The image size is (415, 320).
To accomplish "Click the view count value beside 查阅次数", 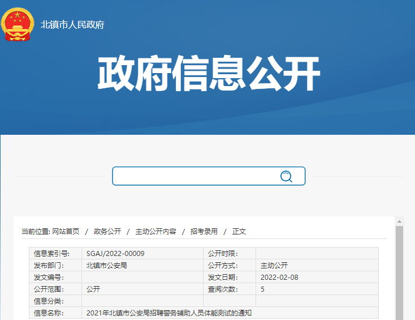I will (262, 289).
